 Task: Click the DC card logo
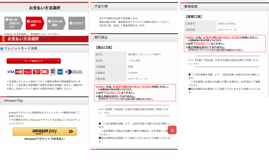[45, 72]
